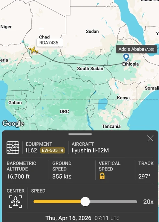Click the Sudan country label on map
This screenshot has height=222, width=159.
[x=92, y=31]
